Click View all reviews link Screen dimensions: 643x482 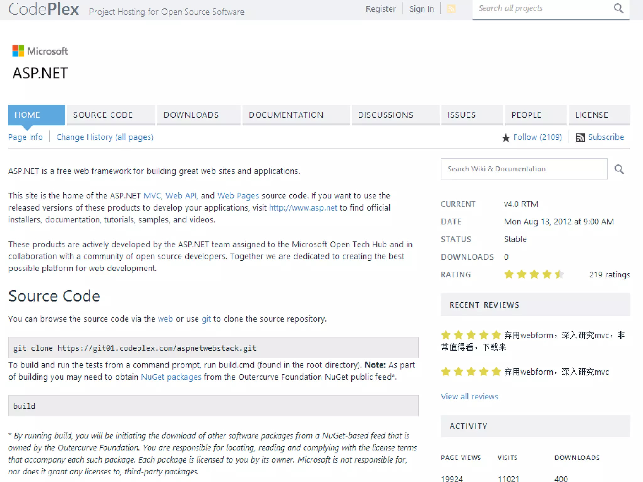(x=469, y=397)
